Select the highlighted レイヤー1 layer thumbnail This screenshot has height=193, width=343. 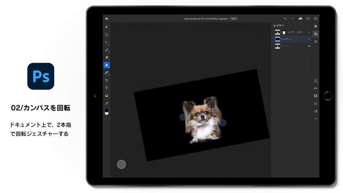[278, 39]
